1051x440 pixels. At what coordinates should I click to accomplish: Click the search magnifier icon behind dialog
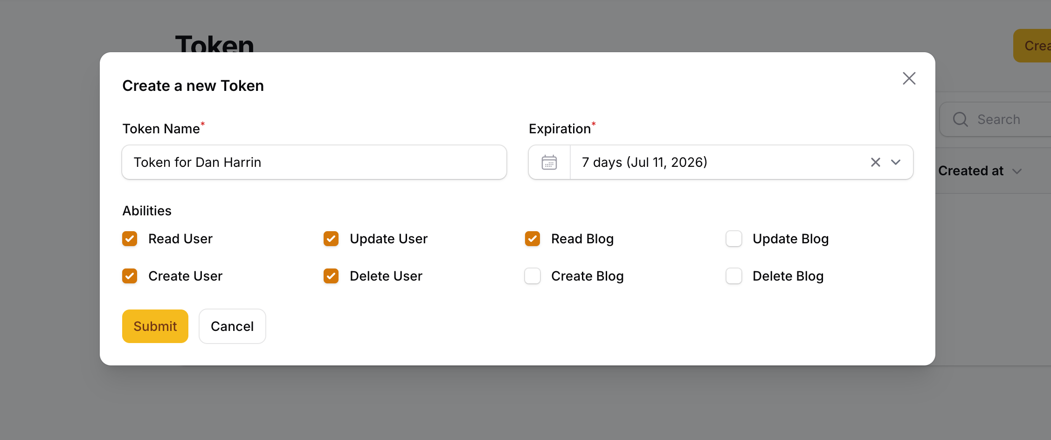click(960, 119)
